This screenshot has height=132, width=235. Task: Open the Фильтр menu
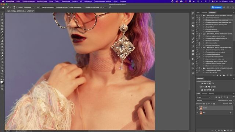pos(75,1)
